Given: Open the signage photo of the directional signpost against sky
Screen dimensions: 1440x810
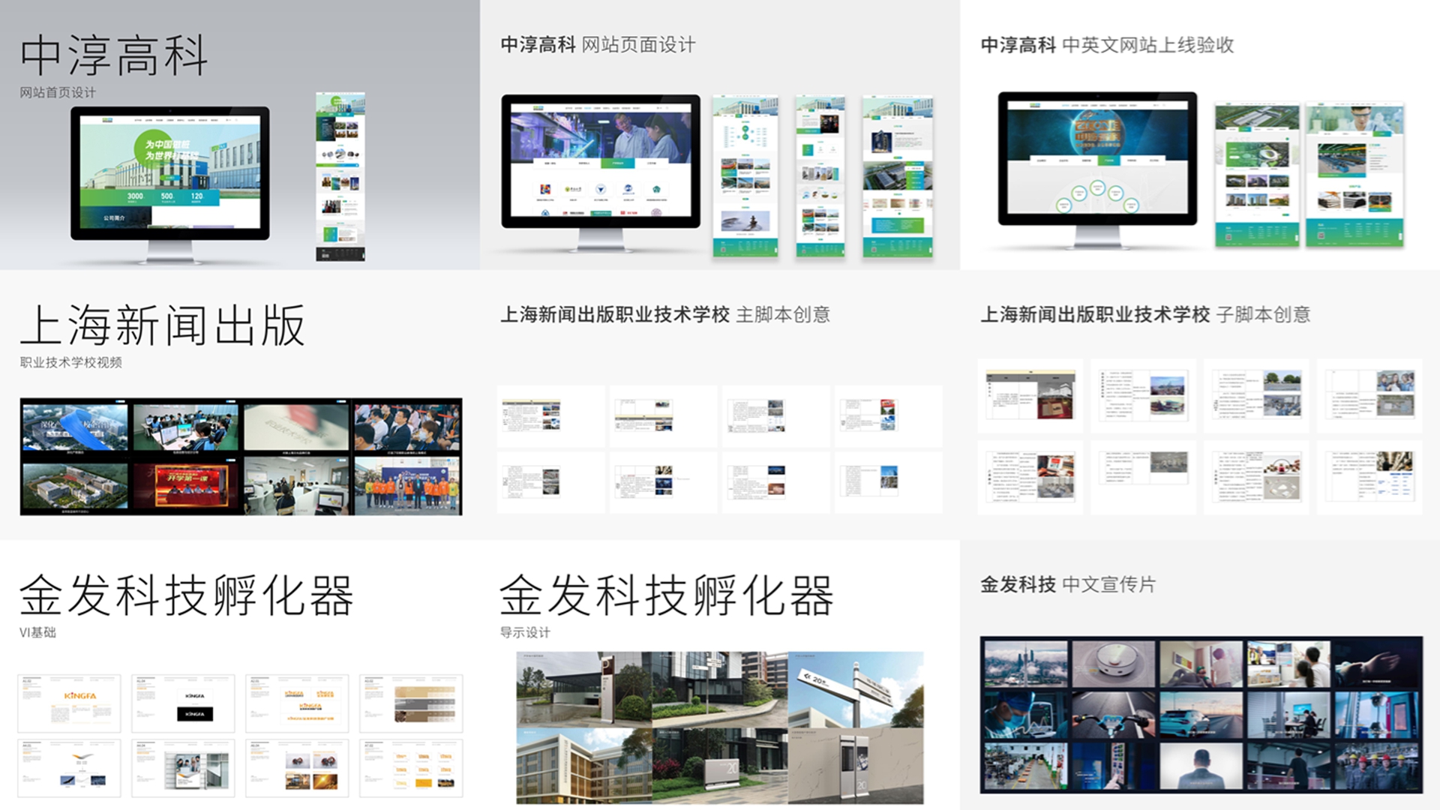Looking at the screenshot, I should tap(856, 689).
